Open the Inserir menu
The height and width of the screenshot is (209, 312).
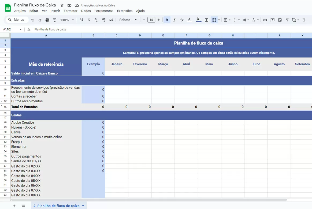(55, 11)
